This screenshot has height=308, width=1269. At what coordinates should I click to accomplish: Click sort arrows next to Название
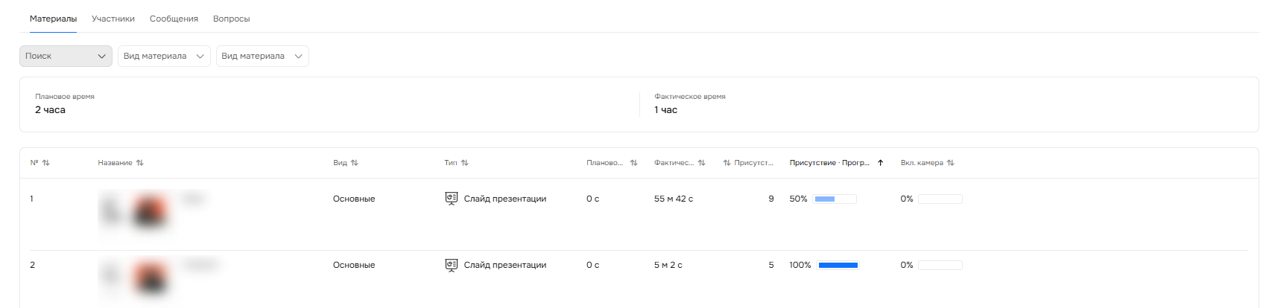tap(140, 163)
